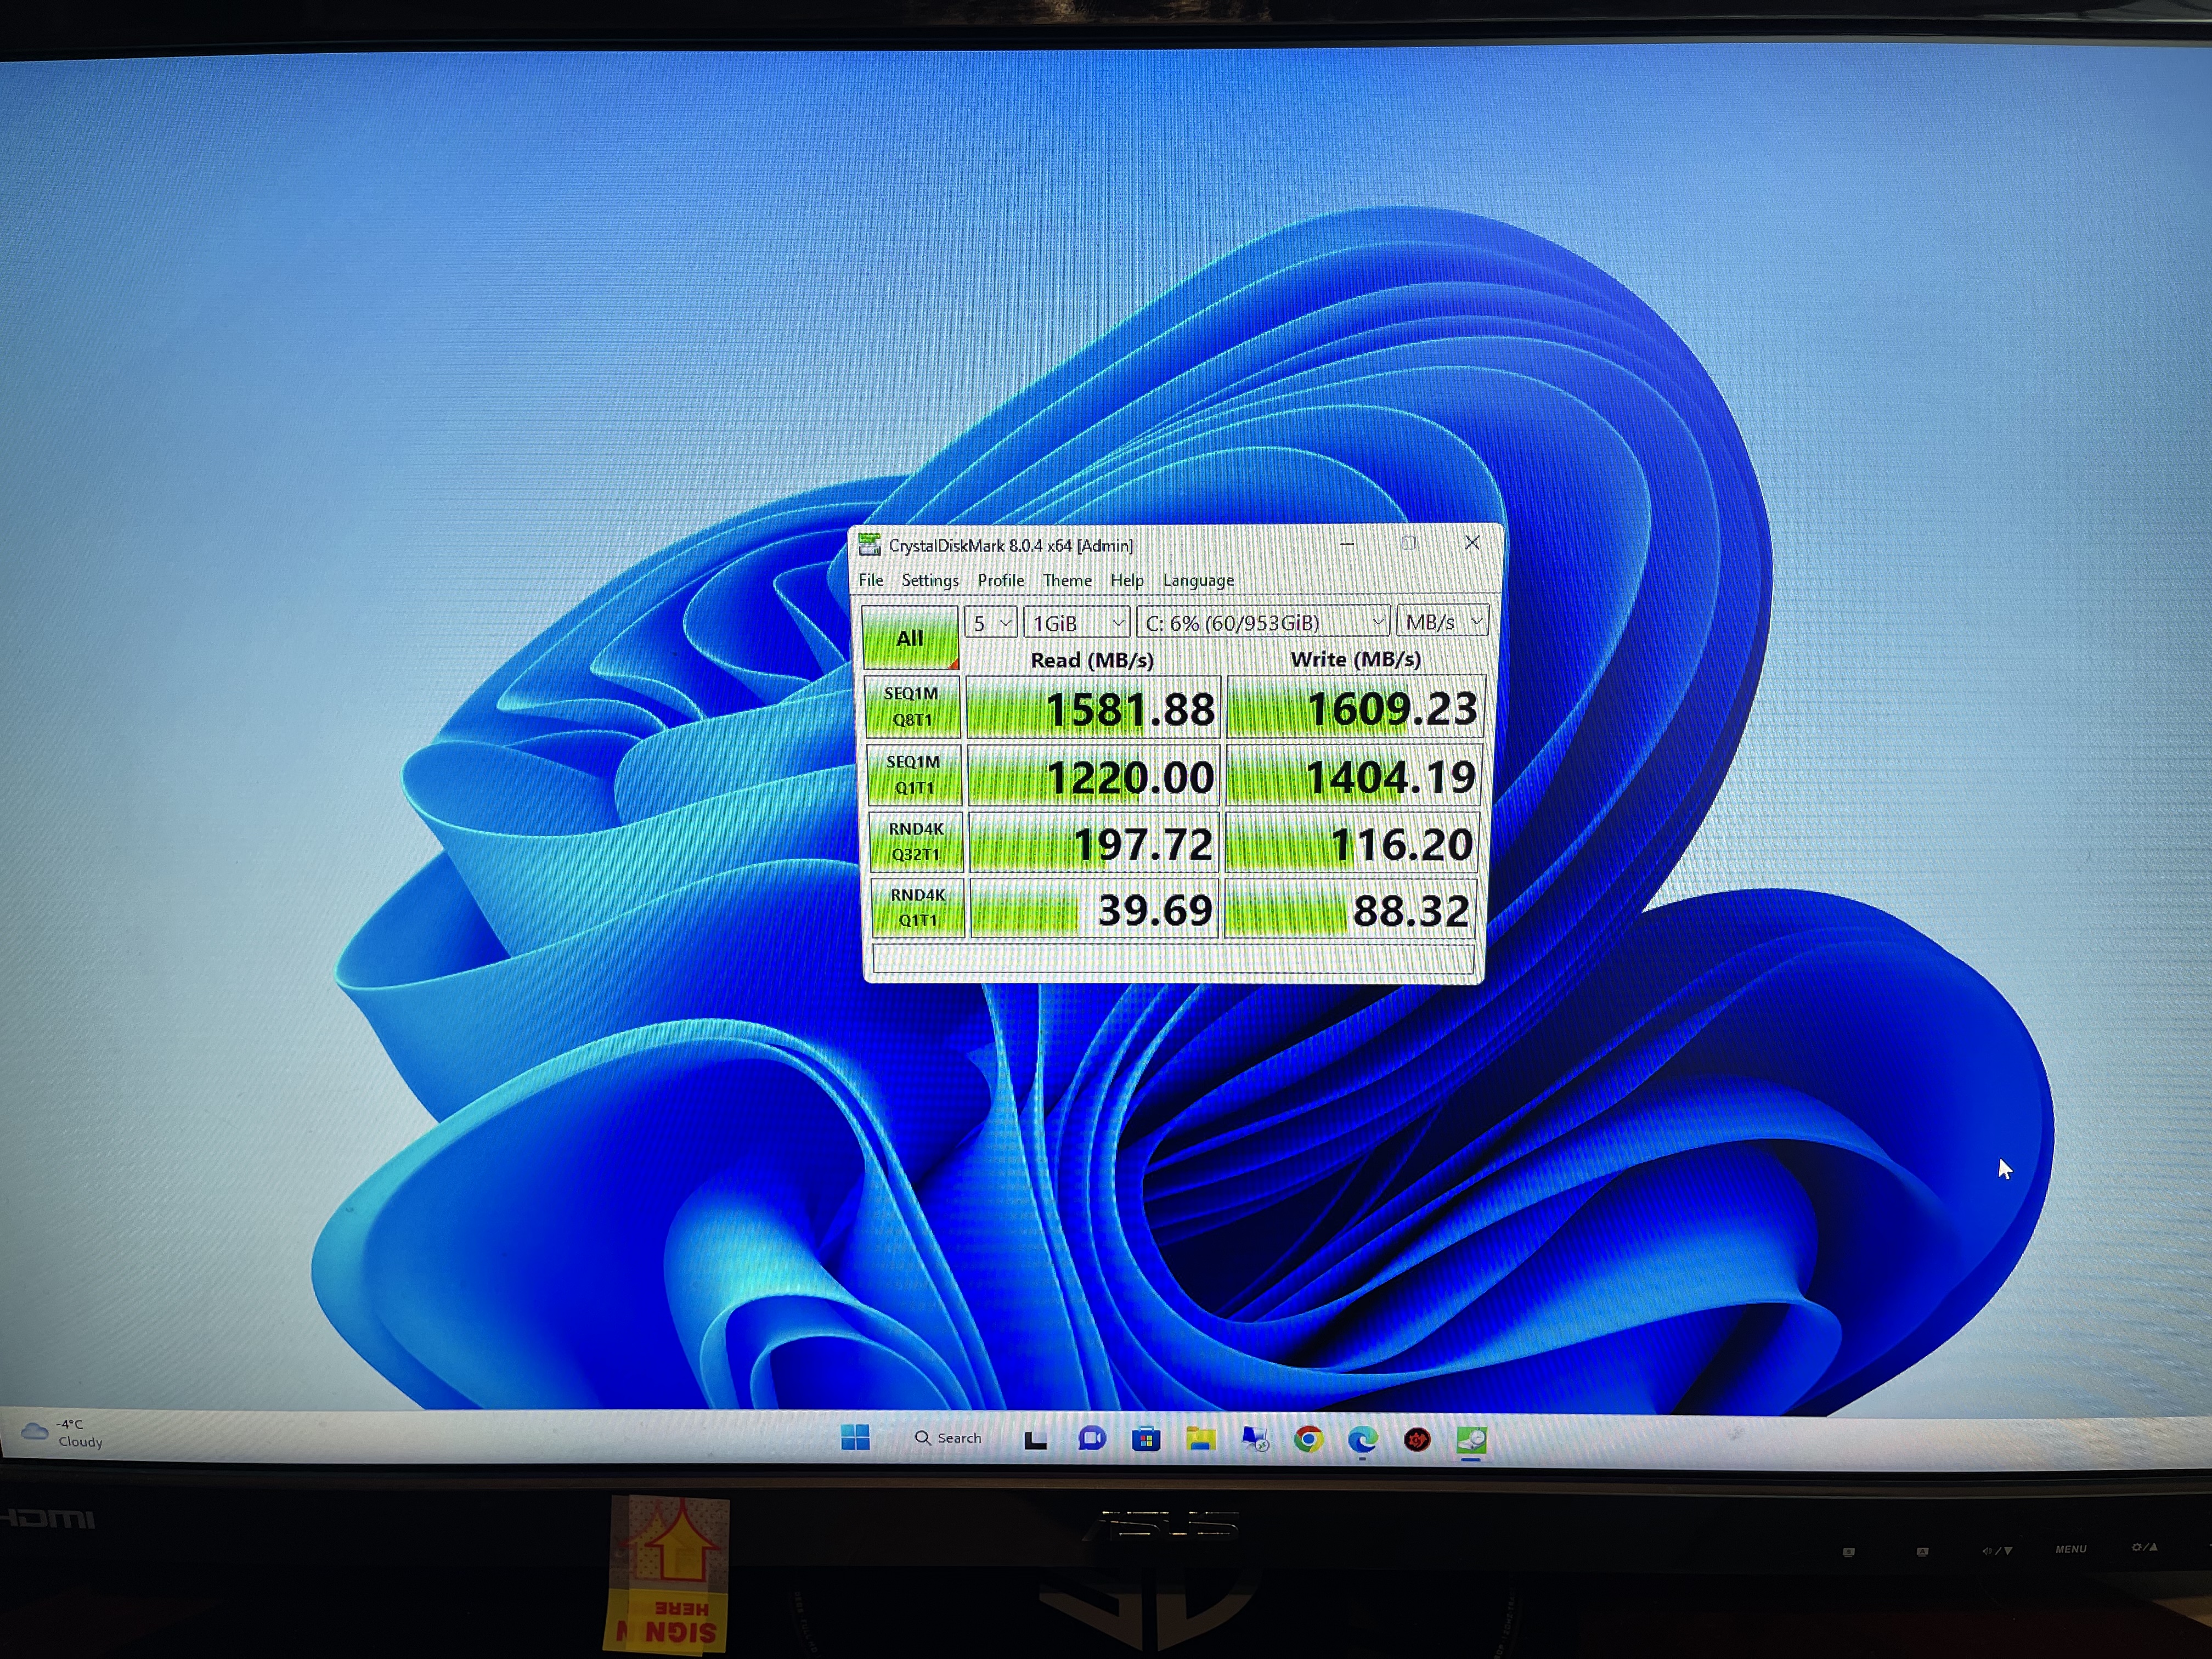Open the Settings menu
2212x1659 pixels.
pos(930,581)
